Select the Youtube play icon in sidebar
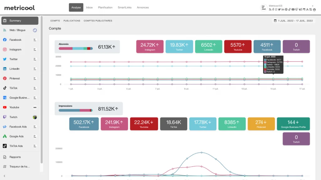The width and height of the screenshot is (321, 180). pyautogui.click(x=5, y=107)
